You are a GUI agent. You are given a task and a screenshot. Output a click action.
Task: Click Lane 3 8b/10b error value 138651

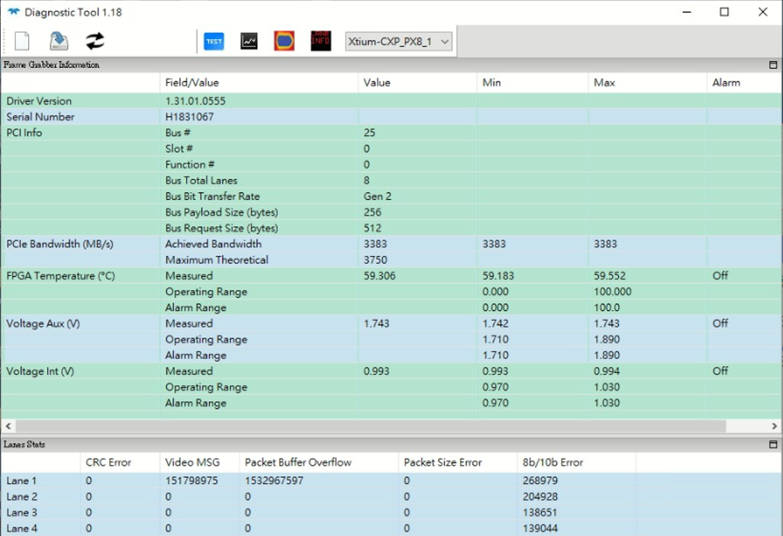coord(540,513)
